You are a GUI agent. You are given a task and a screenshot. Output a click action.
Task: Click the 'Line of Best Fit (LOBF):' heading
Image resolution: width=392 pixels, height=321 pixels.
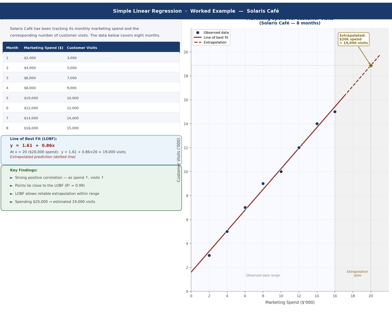coord(34,139)
